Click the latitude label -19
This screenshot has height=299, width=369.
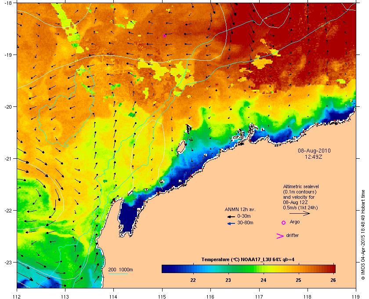(8, 55)
